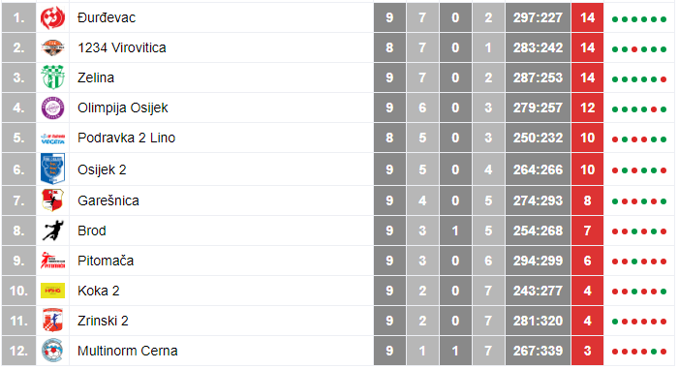Click the last form dot for Zelina
The height and width of the screenshot is (369, 679).
[664, 79]
